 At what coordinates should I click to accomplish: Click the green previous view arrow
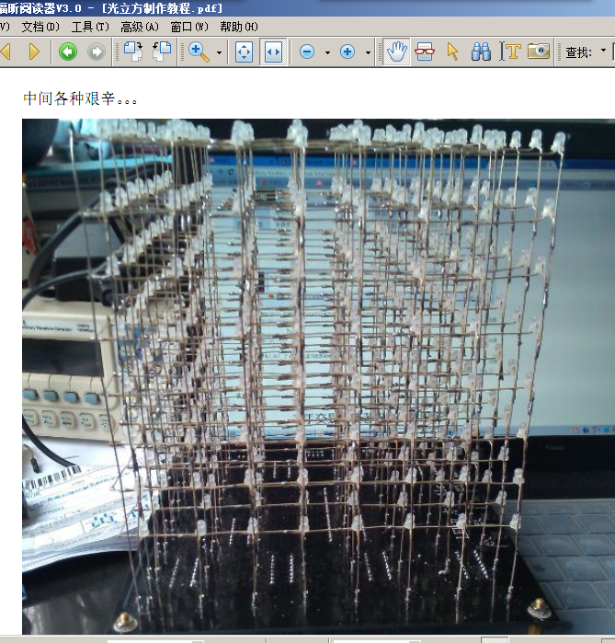tap(67, 52)
